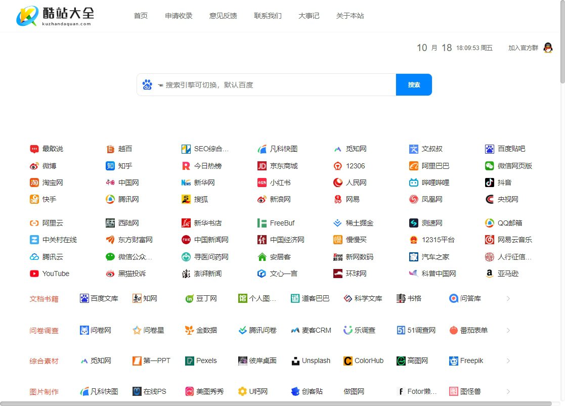The height and width of the screenshot is (406, 565).
Task: Open the 知乎 icon
Action: click(110, 166)
